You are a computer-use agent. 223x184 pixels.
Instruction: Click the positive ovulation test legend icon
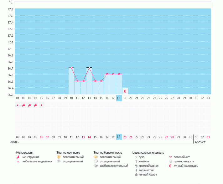[59, 157]
